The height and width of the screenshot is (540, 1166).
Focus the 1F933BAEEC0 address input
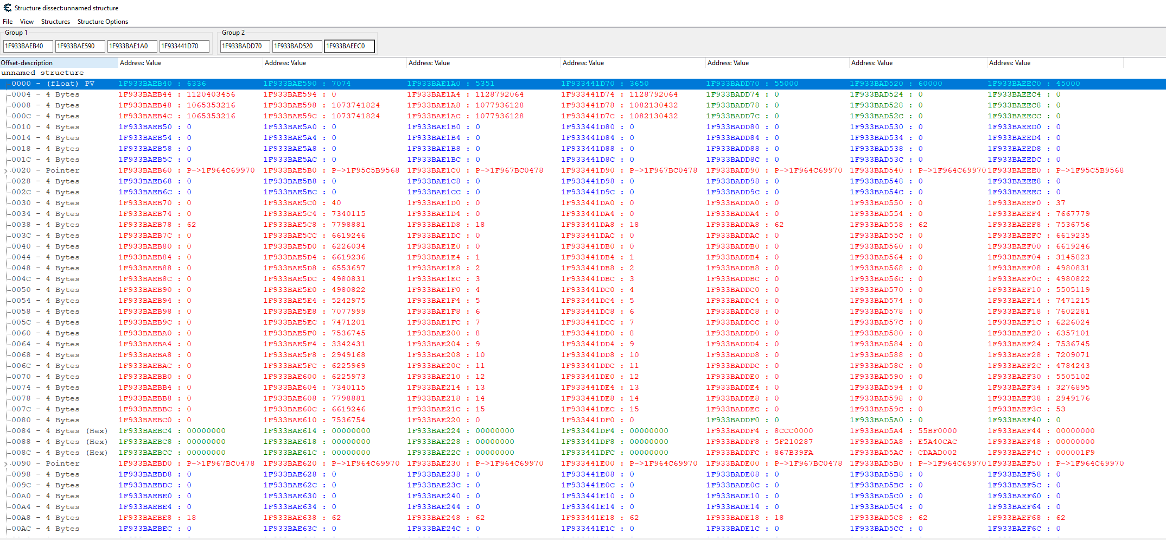pyautogui.click(x=349, y=46)
